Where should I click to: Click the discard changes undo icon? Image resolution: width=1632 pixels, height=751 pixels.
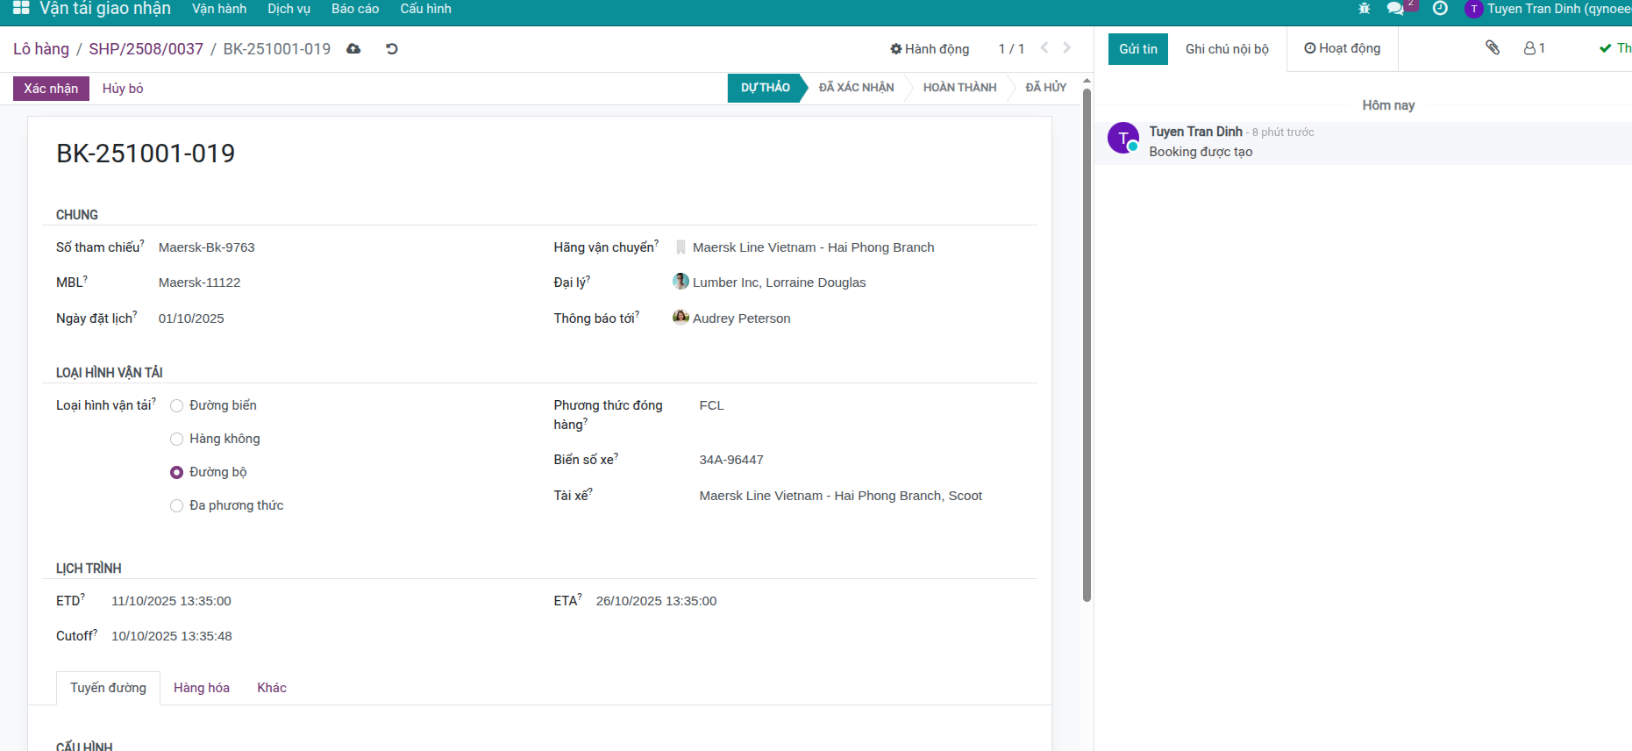tap(392, 49)
